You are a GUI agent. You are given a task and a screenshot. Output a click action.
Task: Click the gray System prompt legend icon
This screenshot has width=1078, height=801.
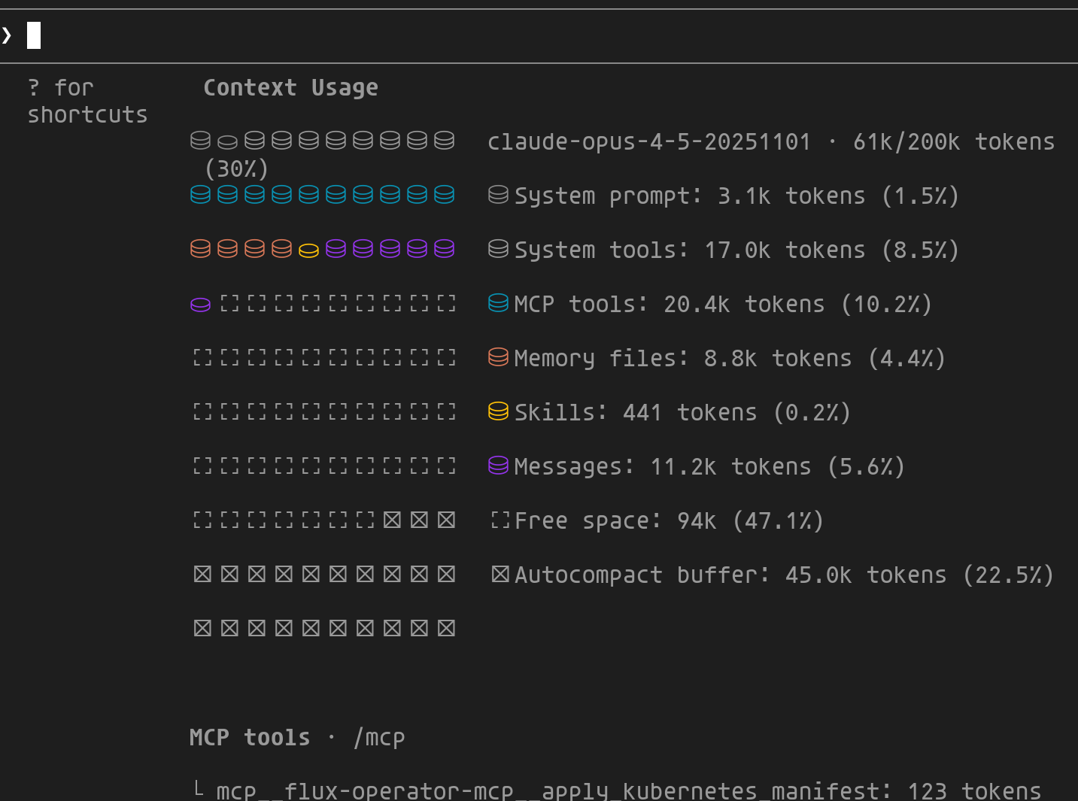coord(498,195)
